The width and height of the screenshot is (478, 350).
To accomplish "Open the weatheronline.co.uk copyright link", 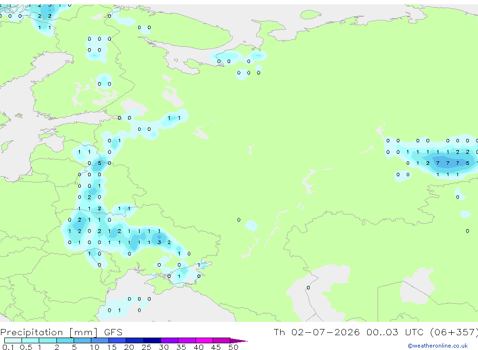I will pyautogui.click(x=437, y=346).
